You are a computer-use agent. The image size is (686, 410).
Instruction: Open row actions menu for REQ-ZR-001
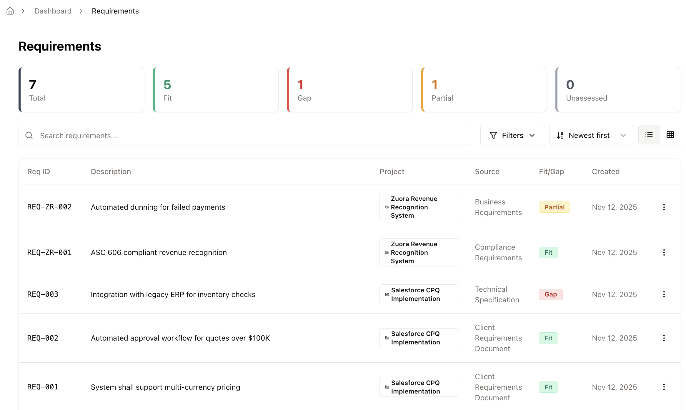[x=664, y=252]
